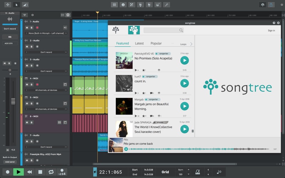Click Songtree home tree logo
The image size is (285, 178).
[x=115, y=30]
